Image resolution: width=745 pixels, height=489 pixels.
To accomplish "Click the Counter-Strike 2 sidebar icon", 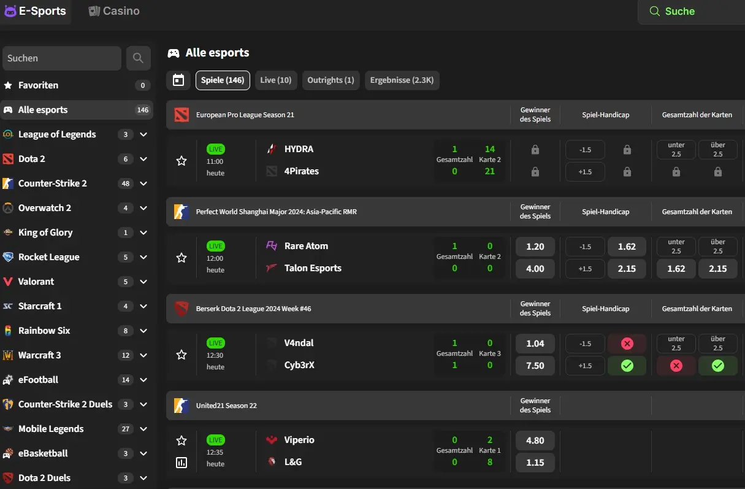I will click(8, 183).
